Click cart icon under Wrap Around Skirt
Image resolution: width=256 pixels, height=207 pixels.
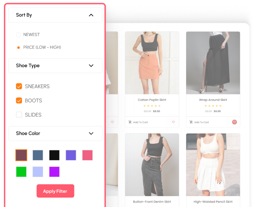click(191, 122)
